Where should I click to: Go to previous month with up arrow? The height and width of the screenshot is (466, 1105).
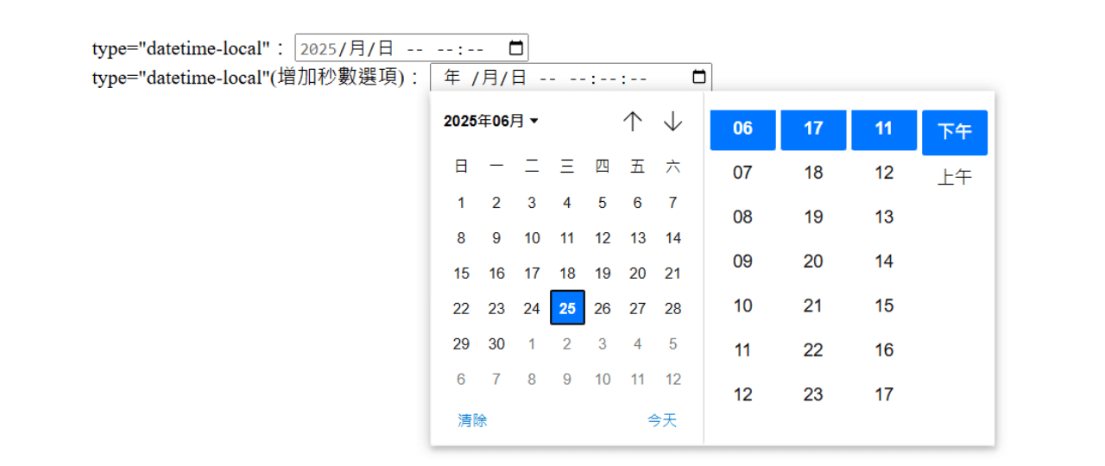pyautogui.click(x=633, y=122)
